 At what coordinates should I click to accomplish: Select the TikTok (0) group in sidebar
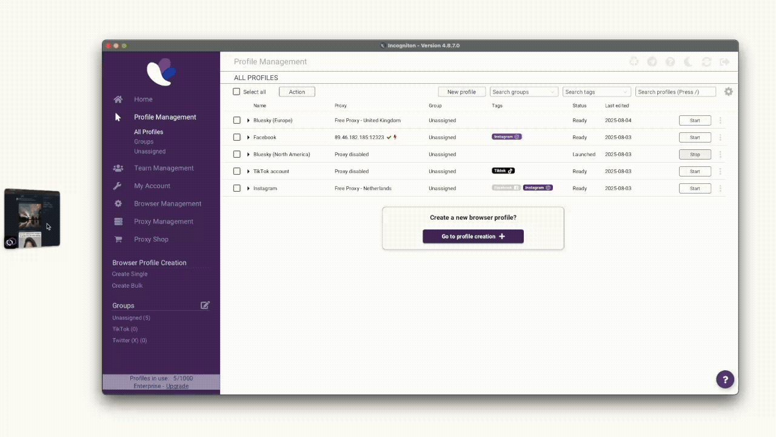[x=125, y=329]
